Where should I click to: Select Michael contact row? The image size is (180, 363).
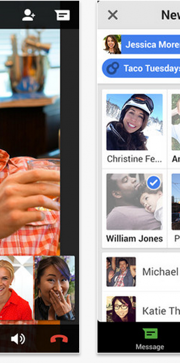pyautogui.click(x=141, y=272)
